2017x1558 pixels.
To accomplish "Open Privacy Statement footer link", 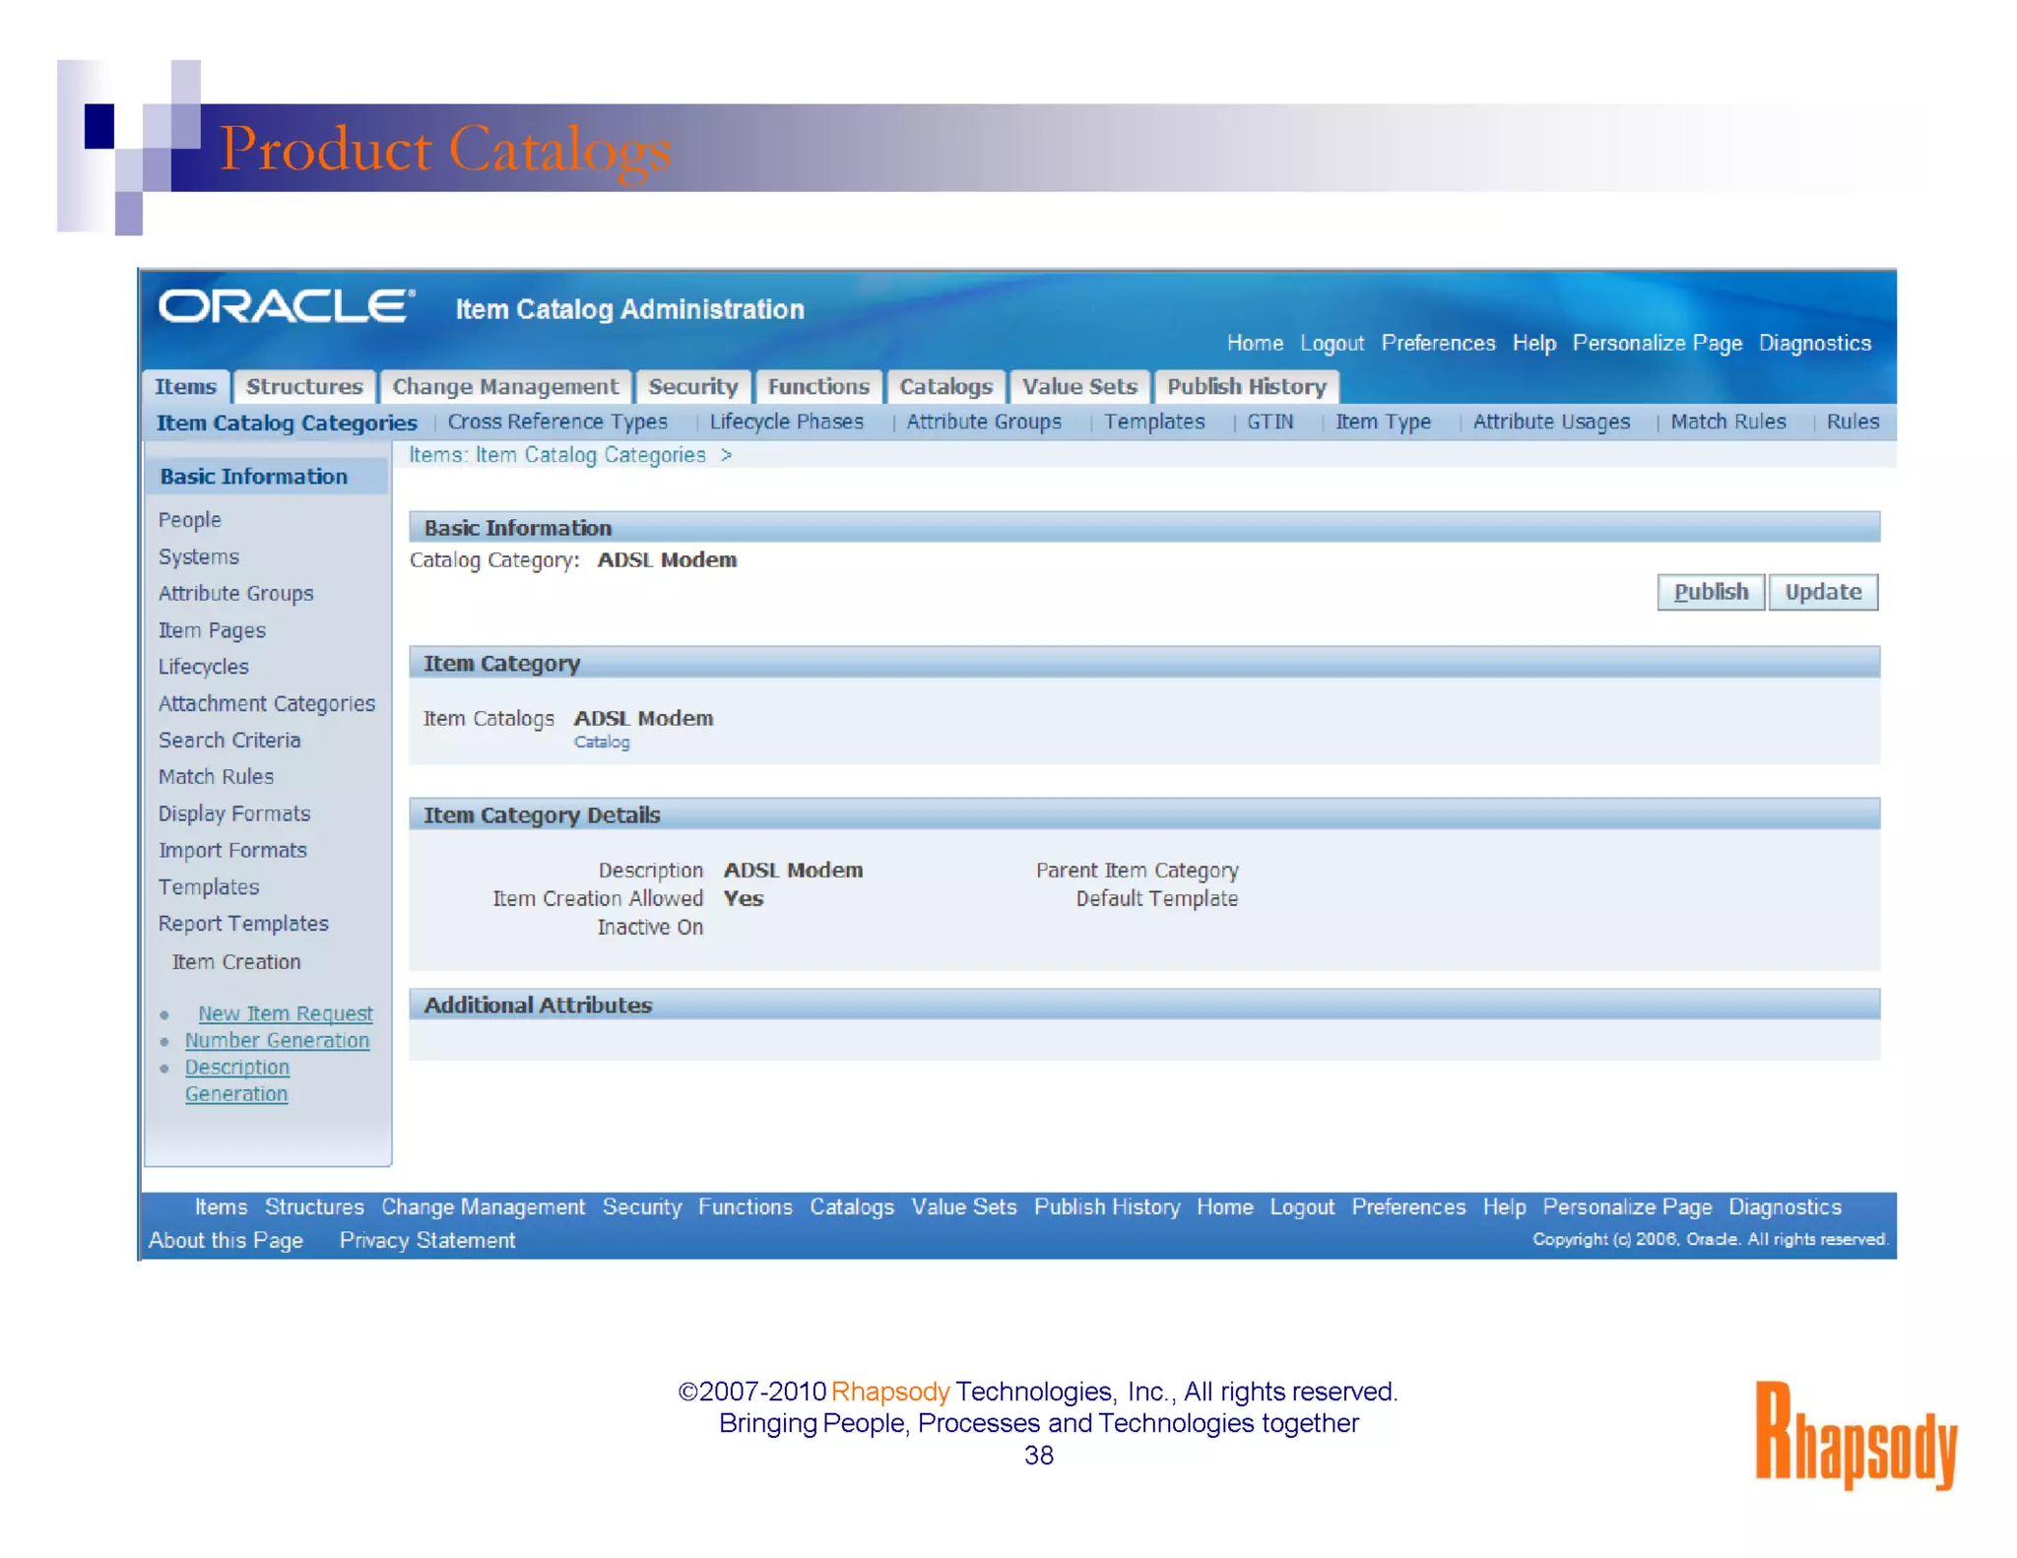I will (426, 1241).
